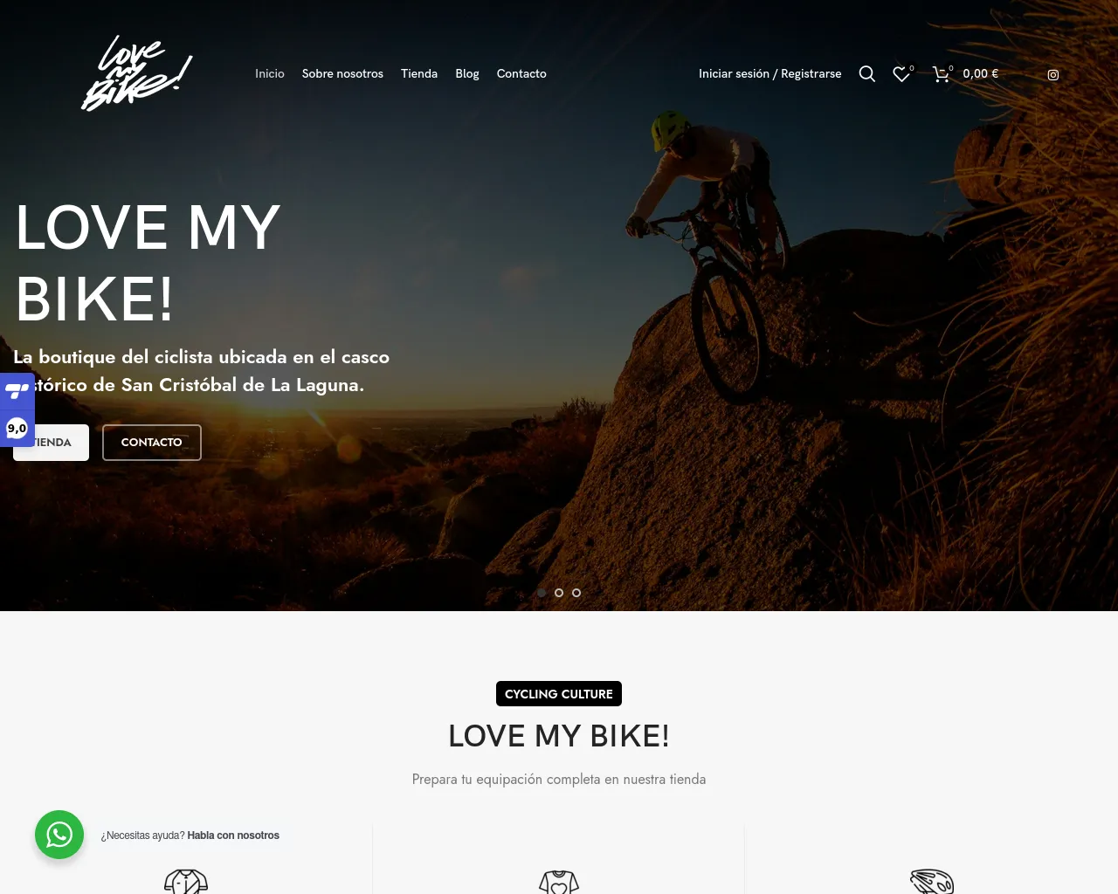Click the 9,0 rating badge widget
The width and height of the screenshot is (1118, 894).
click(x=17, y=428)
